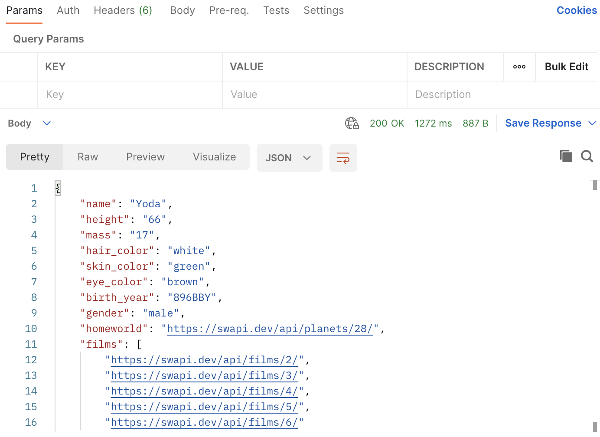Click the response body vertical scrollbar
Viewport: 600px width, 437px height.
point(595,303)
